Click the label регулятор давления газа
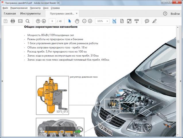The image size is (183, 138). tap(84, 77)
